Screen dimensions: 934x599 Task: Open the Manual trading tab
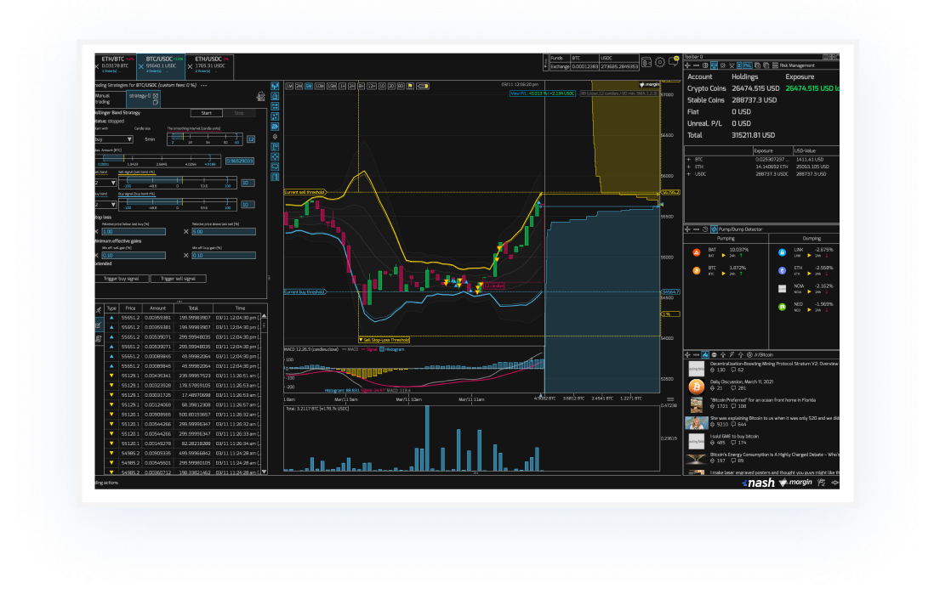pos(111,99)
